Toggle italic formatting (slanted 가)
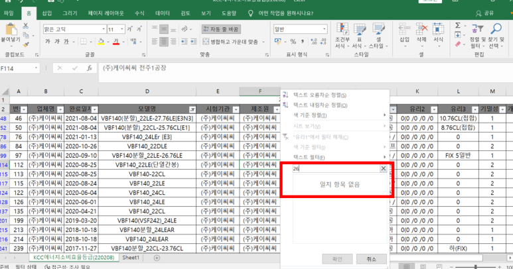The image size is (513, 269). point(57,42)
